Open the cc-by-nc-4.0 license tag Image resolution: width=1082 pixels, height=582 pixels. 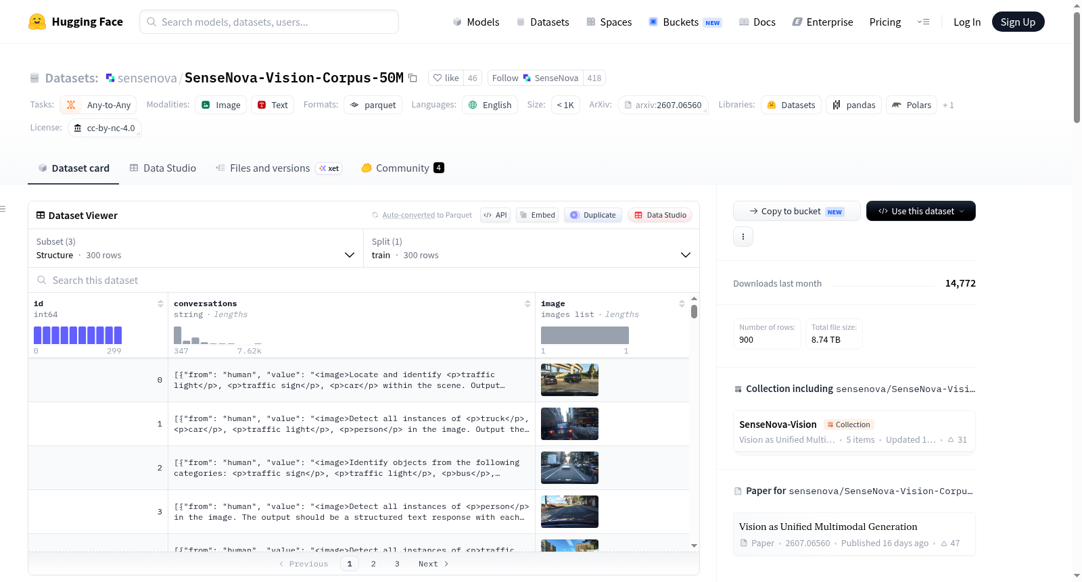click(105, 128)
